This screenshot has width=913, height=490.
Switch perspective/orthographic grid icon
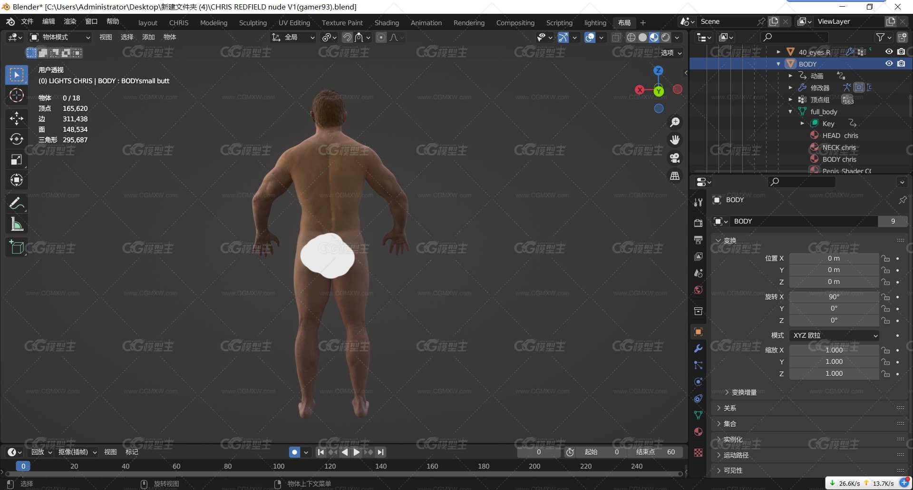675,176
